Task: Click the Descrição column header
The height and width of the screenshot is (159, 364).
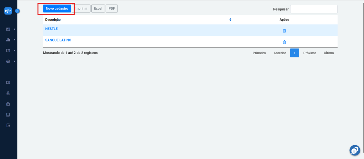Action: coord(53,19)
